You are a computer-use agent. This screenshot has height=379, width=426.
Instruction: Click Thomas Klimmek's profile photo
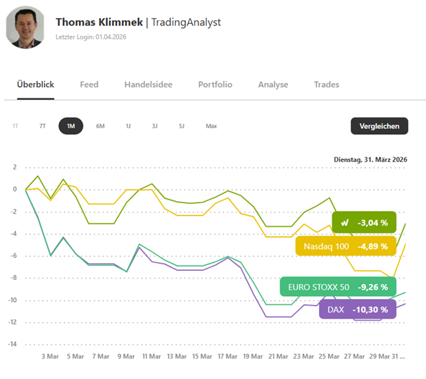click(x=26, y=27)
